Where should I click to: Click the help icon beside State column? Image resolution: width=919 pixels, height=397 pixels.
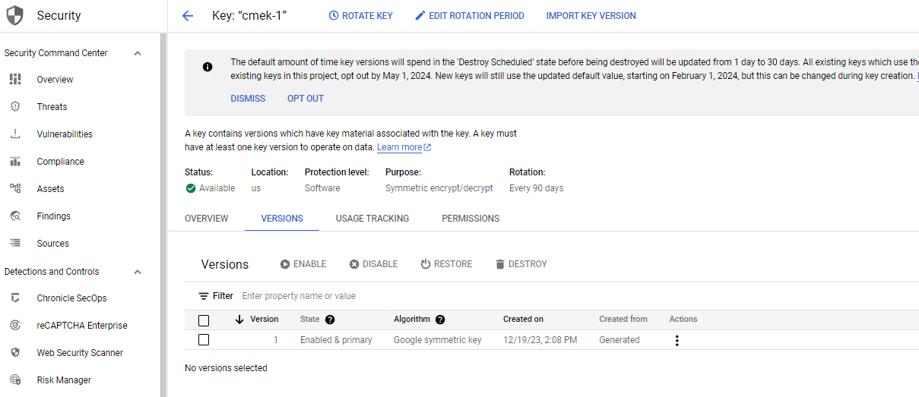point(330,320)
